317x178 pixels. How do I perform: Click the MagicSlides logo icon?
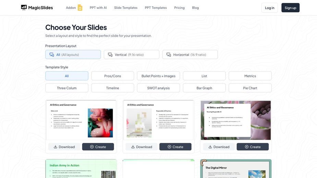(24, 8)
